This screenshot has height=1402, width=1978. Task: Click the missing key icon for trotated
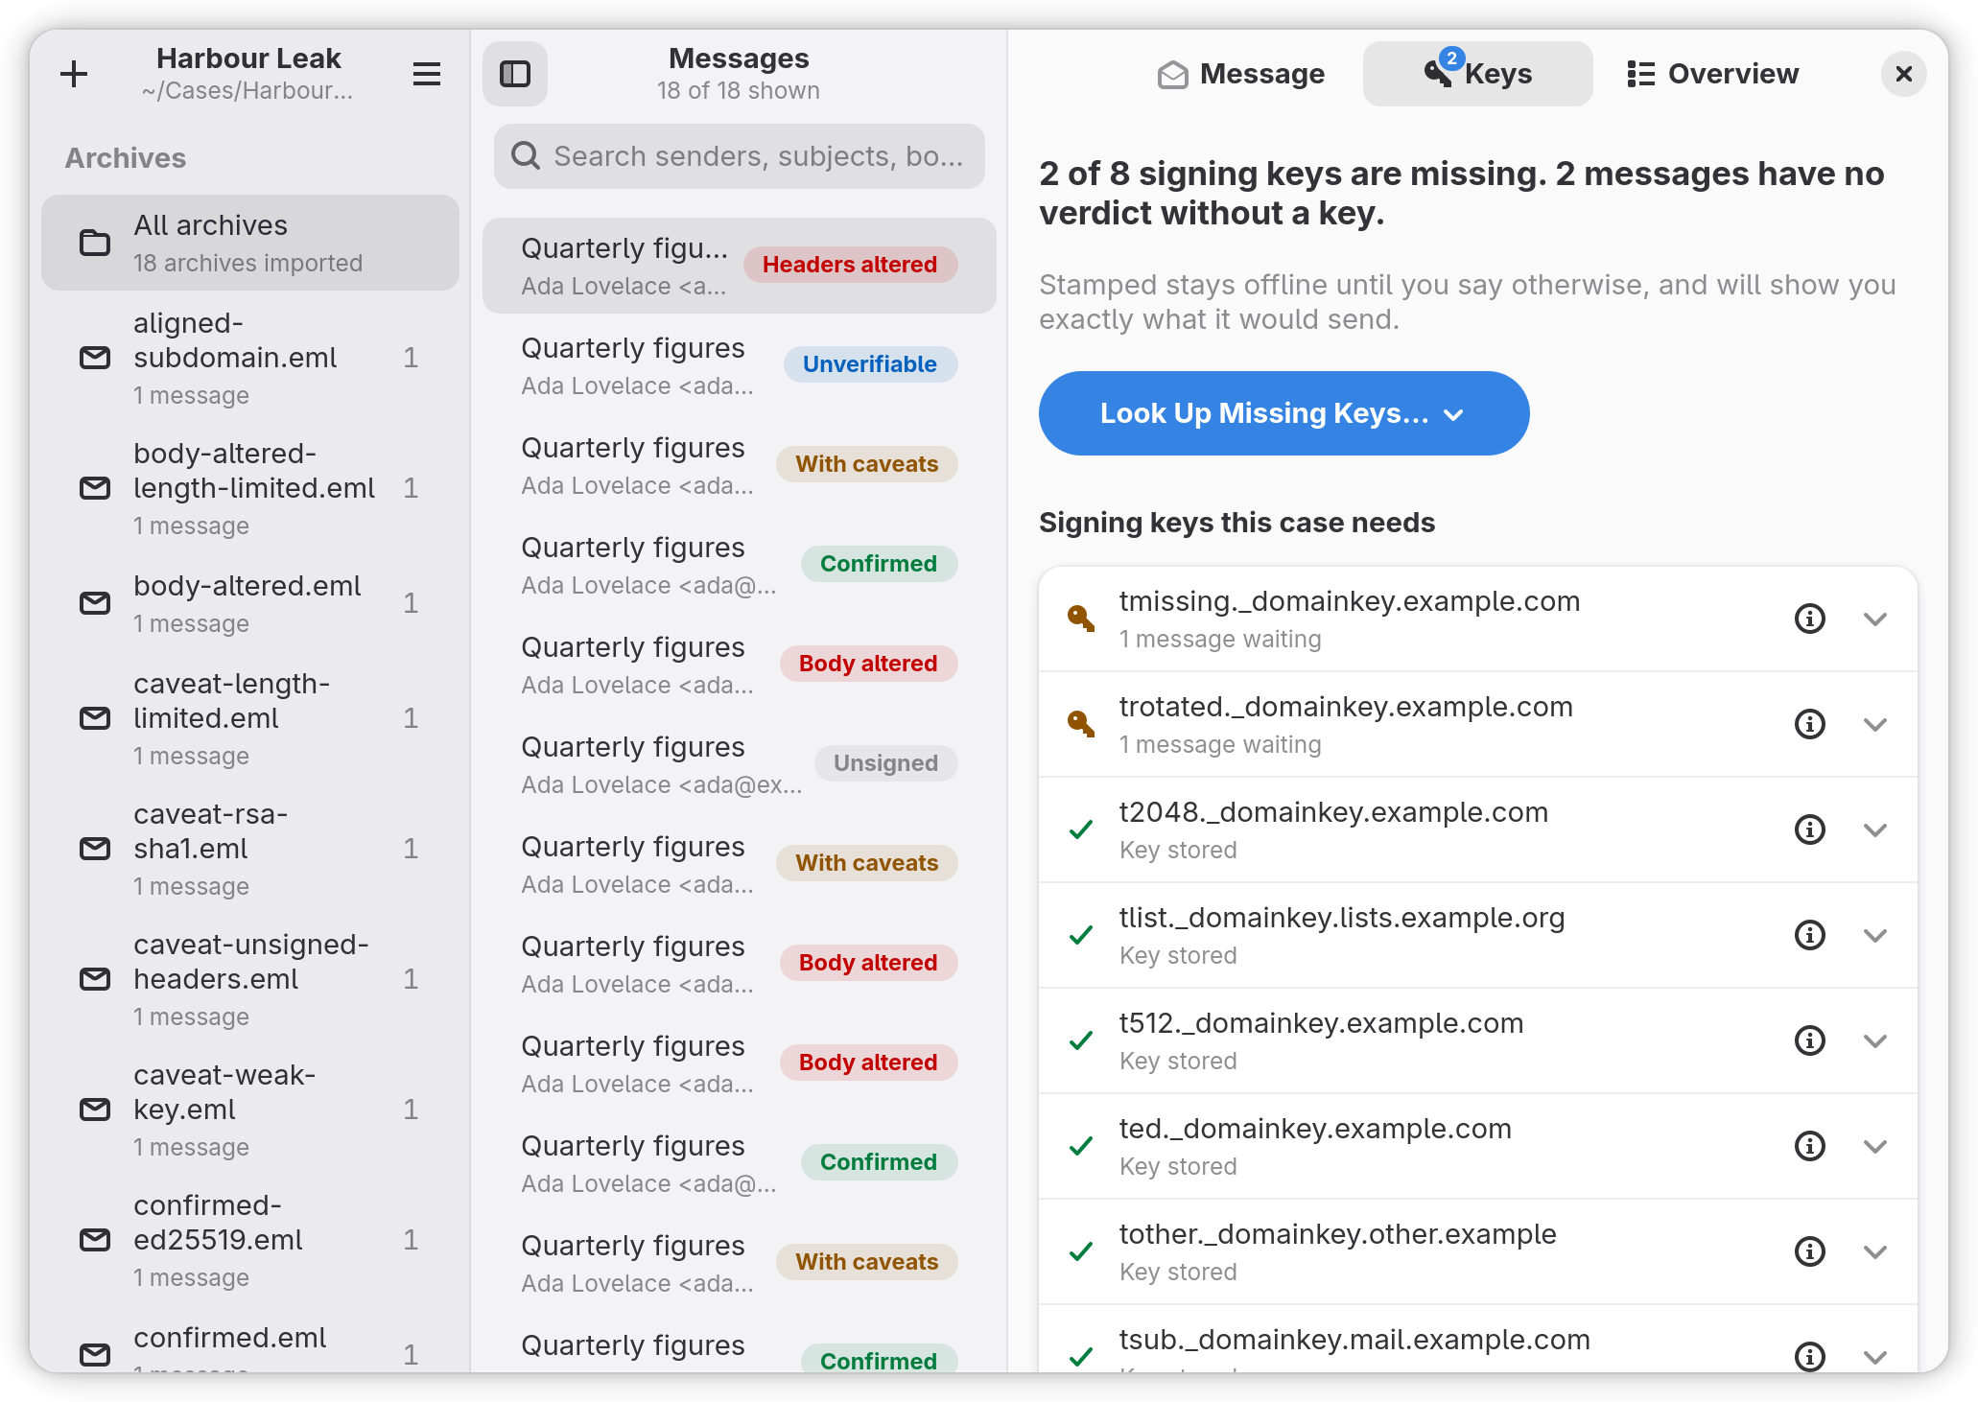click(x=1081, y=724)
